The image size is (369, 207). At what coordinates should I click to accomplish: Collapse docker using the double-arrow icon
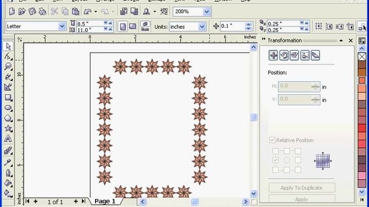click(263, 39)
